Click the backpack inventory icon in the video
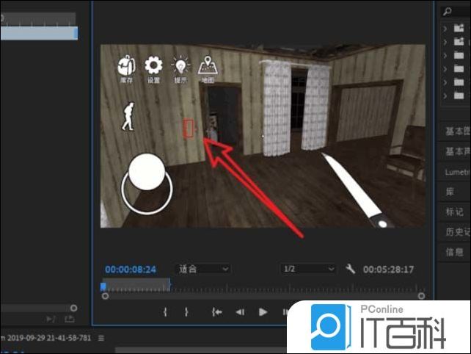 [126, 66]
